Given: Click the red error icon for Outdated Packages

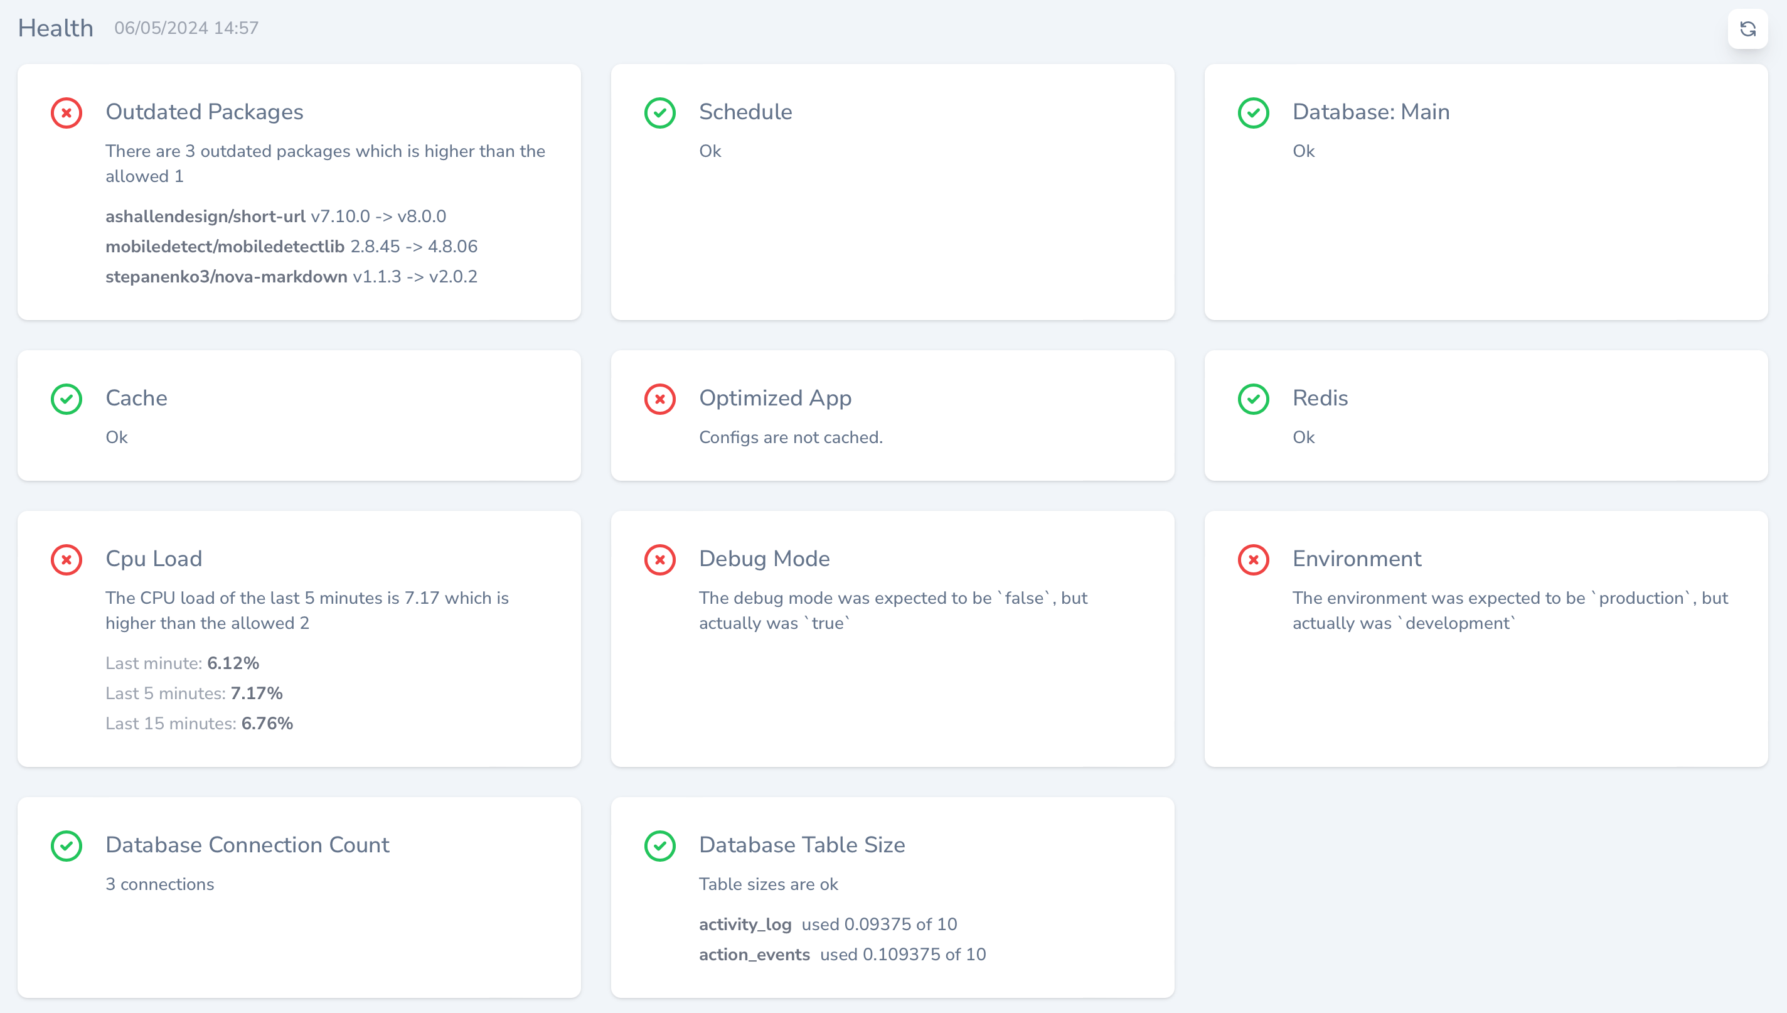Looking at the screenshot, I should click(67, 113).
